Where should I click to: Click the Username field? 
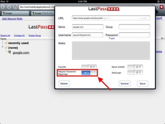coord(88,35)
